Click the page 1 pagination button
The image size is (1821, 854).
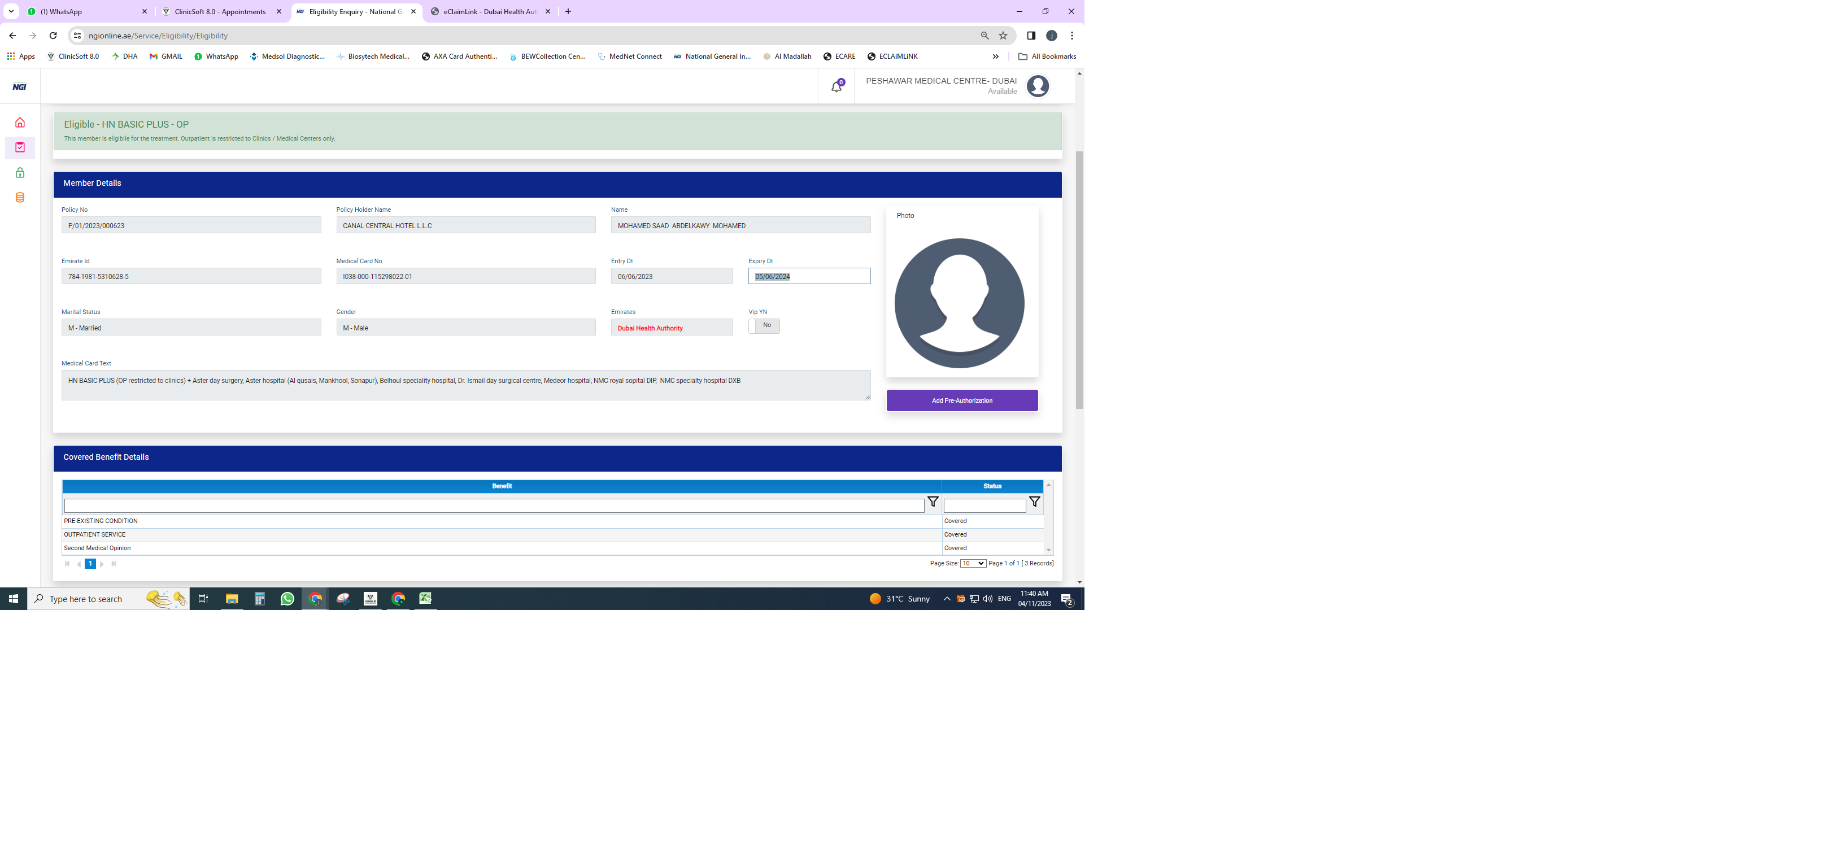coord(90,564)
